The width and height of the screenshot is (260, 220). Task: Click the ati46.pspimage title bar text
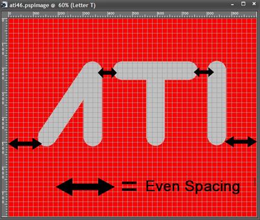(53, 5)
